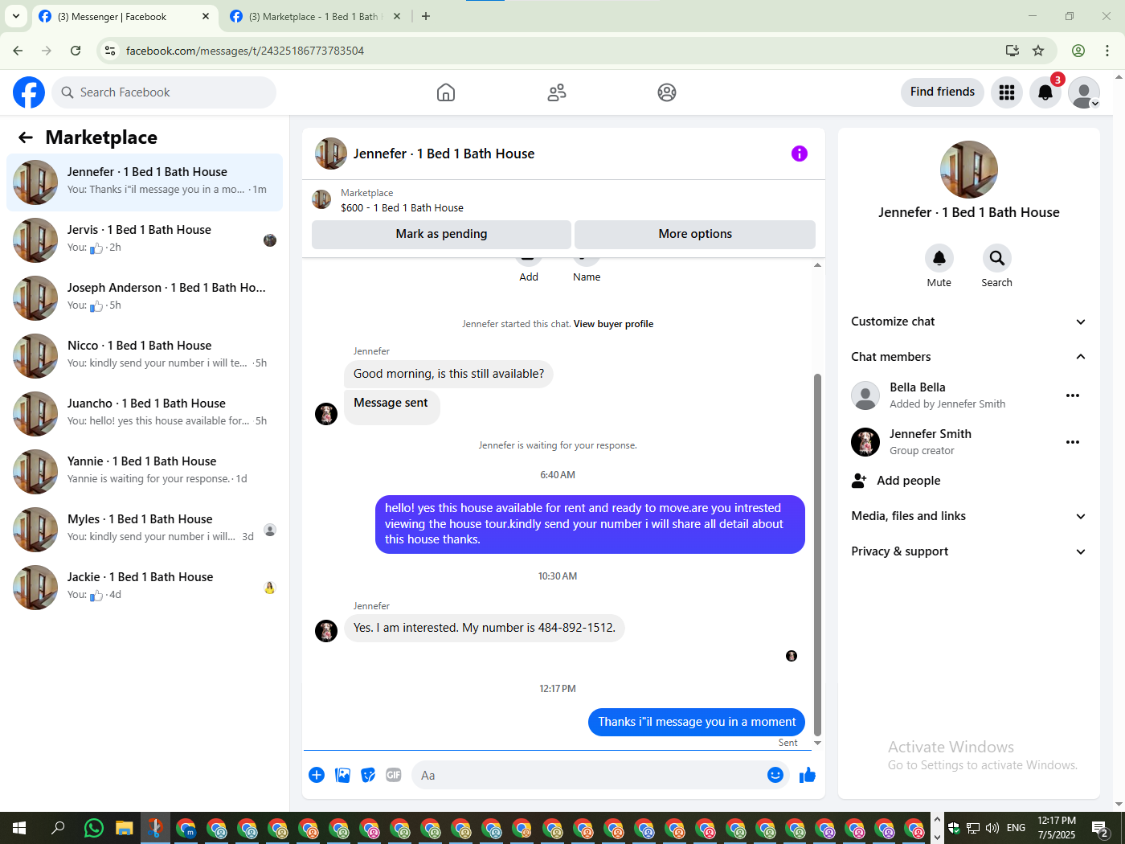Choose a sticker icon in composer
This screenshot has height=844, width=1125.
click(x=368, y=775)
